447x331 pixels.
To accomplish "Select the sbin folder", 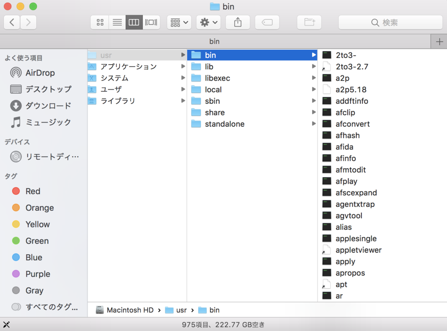I will [x=252, y=101].
